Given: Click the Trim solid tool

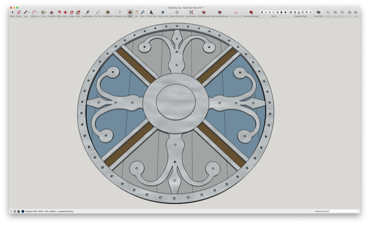Looking at the screenshot, I should (x=349, y=12).
